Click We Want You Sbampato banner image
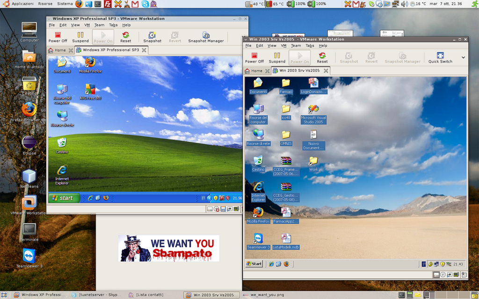 (x=168, y=249)
